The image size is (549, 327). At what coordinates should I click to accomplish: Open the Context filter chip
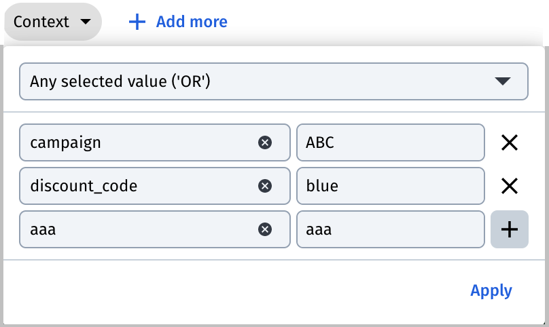click(x=53, y=22)
